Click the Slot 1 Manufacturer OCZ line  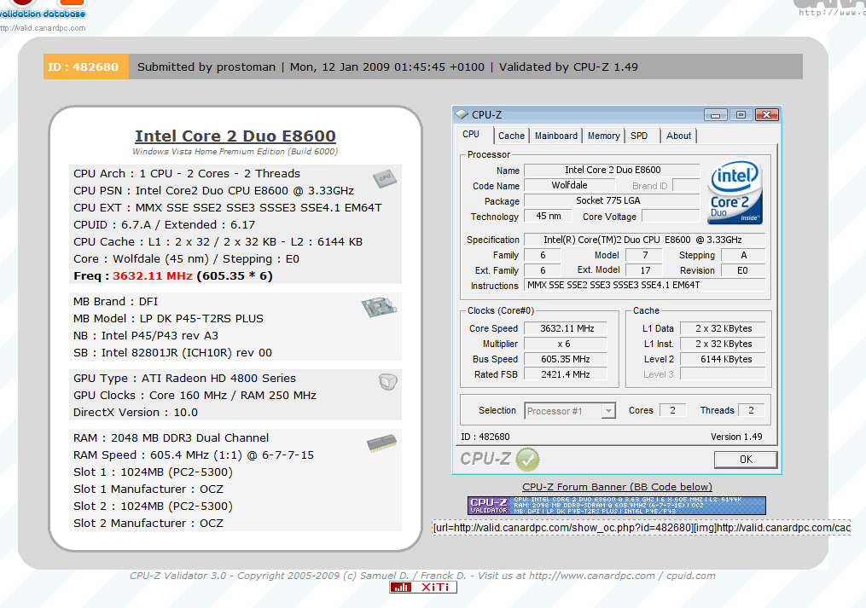(148, 489)
